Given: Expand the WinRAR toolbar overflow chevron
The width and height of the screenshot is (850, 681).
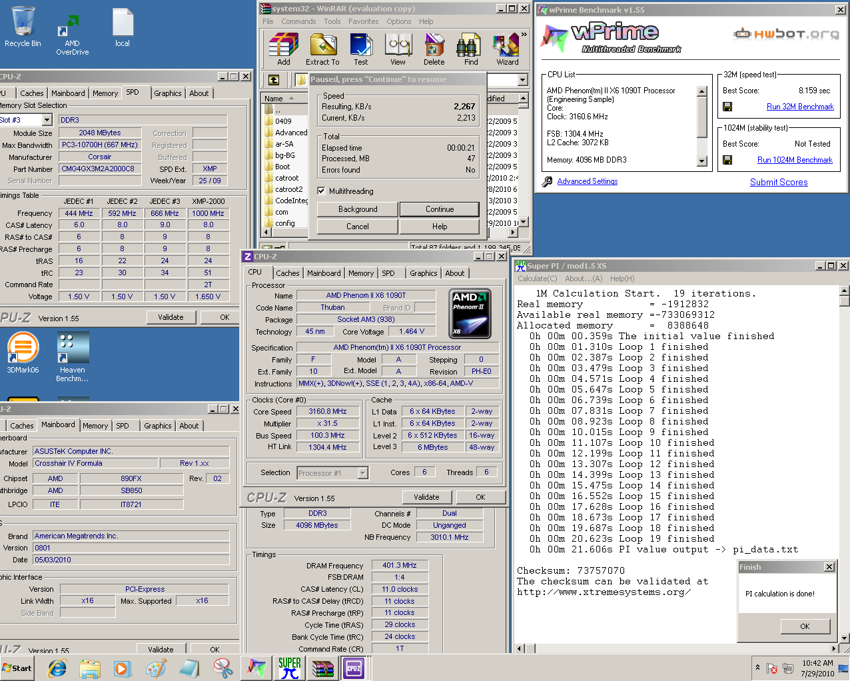Looking at the screenshot, I should (x=524, y=35).
